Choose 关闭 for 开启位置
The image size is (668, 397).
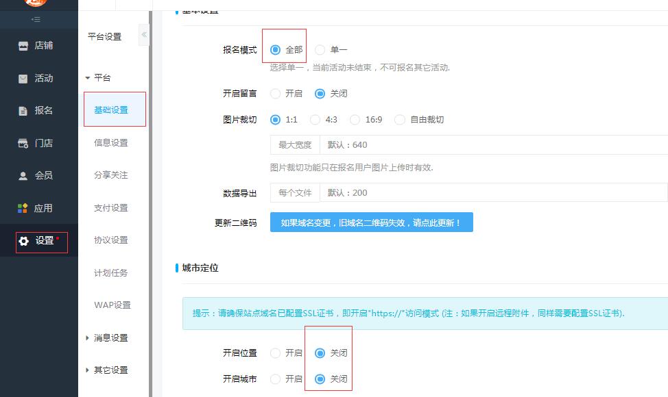click(320, 353)
